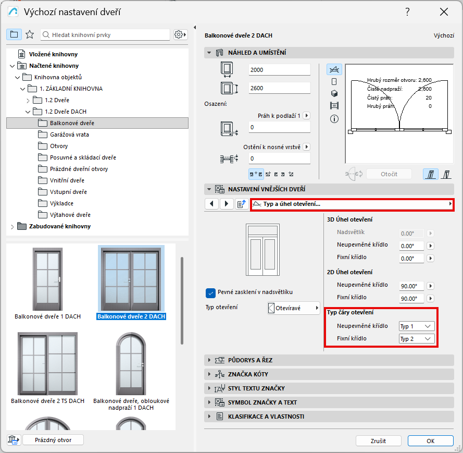
Task: Open library manager icon beside Prázdný otvor
Action: point(14,439)
